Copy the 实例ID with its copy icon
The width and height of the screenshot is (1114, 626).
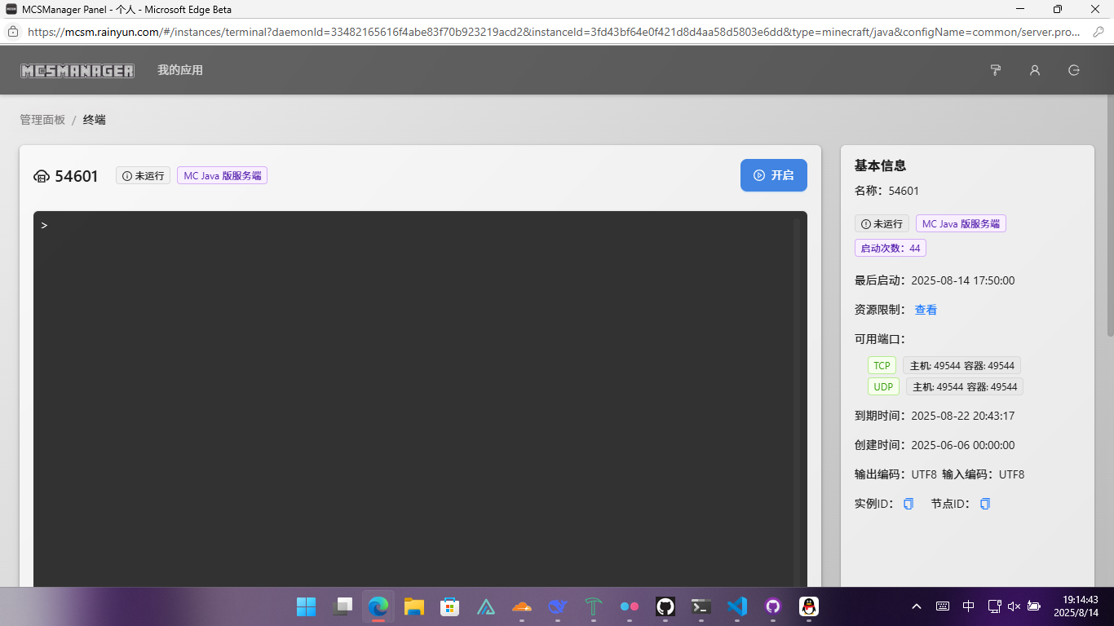pos(908,504)
